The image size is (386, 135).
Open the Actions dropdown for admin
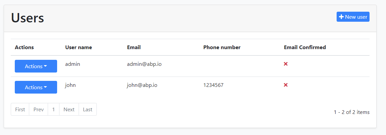point(36,66)
